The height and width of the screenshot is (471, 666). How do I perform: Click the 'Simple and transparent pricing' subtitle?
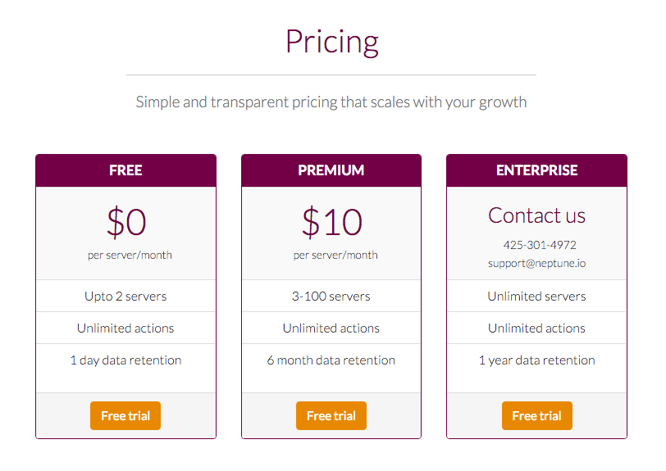pos(331,102)
